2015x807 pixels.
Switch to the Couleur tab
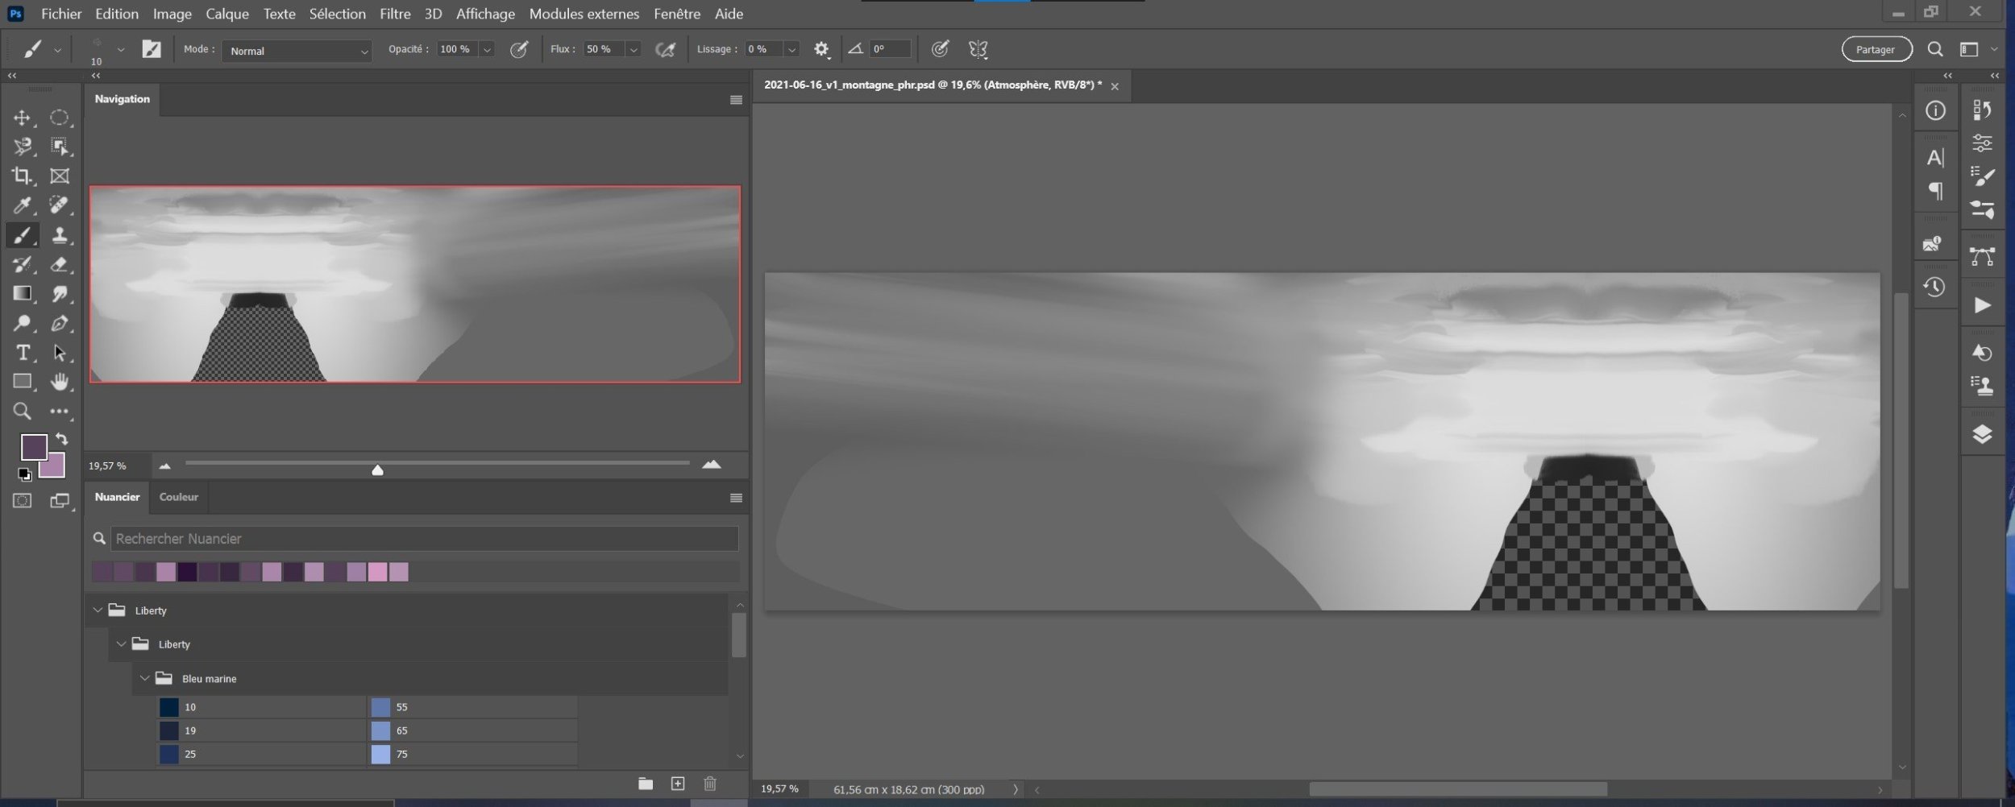(x=178, y=497)
